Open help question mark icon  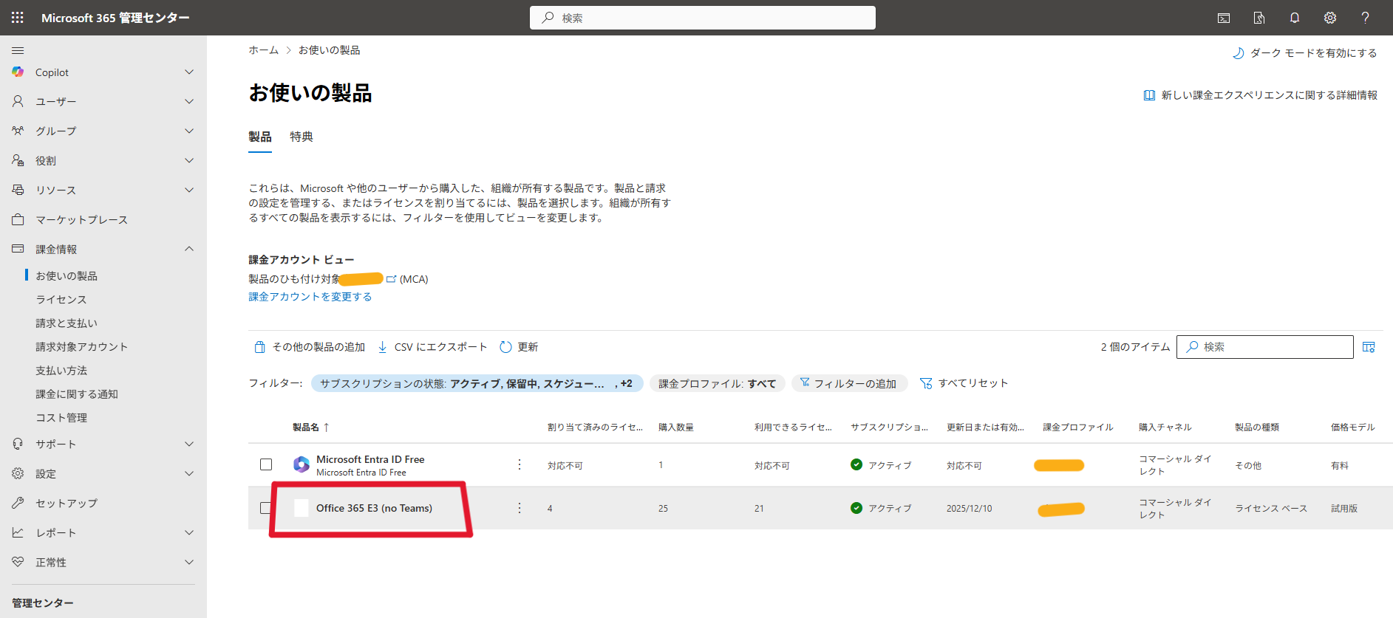[1366, 18]
